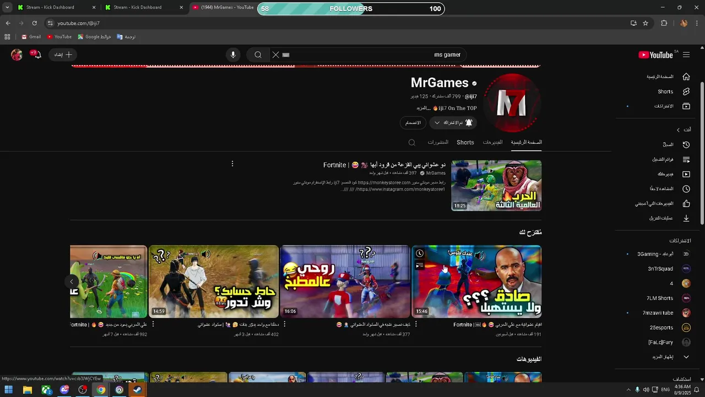705x397 pixels.
Task: Click the magnifier search icon in the YouTube header
Action: (x=258, y=55)
